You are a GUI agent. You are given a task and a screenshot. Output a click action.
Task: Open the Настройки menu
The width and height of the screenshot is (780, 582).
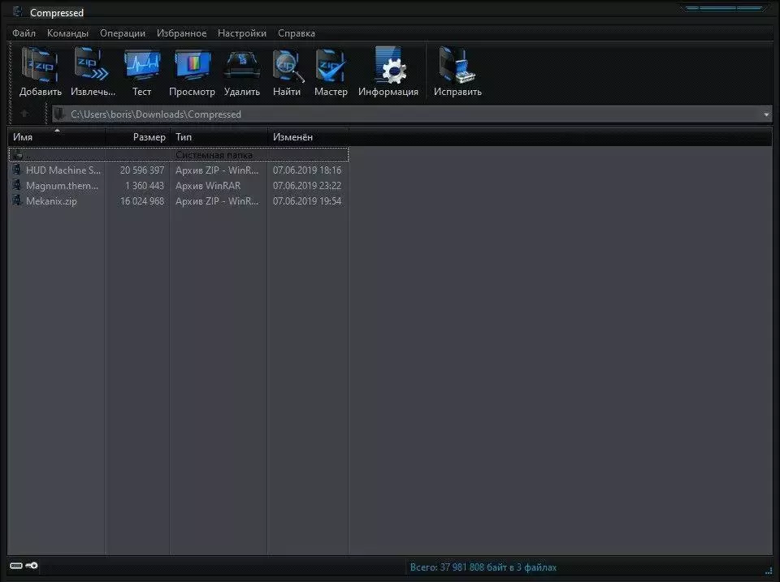tap(241, 33)
